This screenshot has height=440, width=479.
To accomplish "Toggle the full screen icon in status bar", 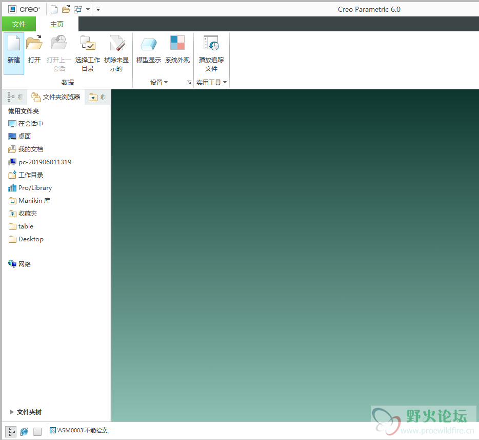I will coord(37,431).
